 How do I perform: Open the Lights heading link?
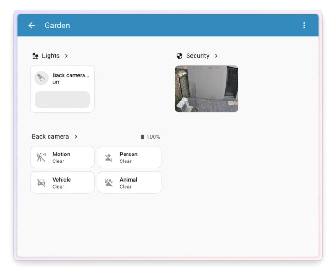pyautogui.click(x=51, y=56)
